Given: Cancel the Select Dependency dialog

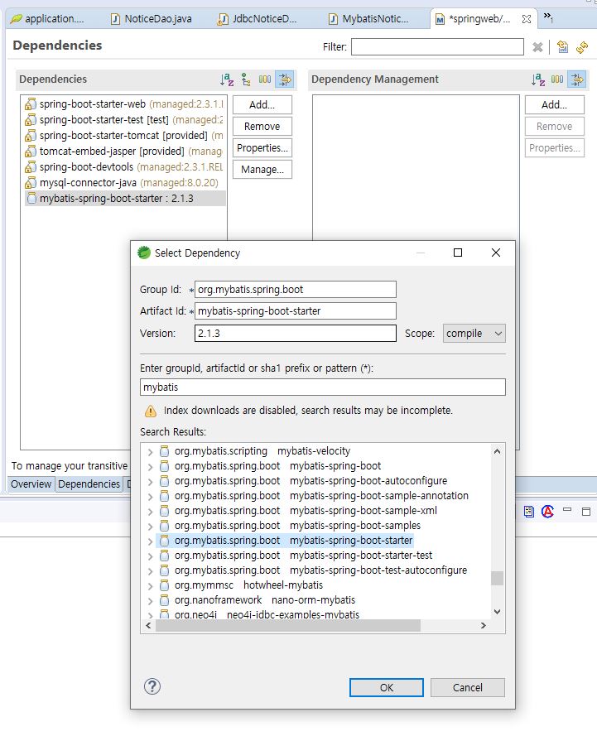Looking at the screenshot, I should tap(468, 688).
